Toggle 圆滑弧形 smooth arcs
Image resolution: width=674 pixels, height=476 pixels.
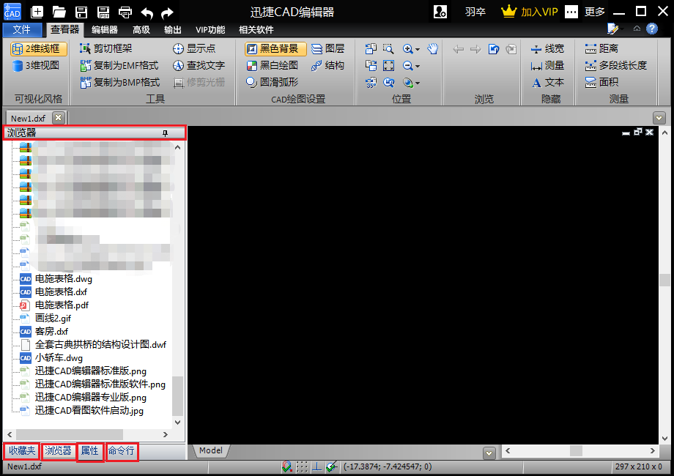[273, 82]
